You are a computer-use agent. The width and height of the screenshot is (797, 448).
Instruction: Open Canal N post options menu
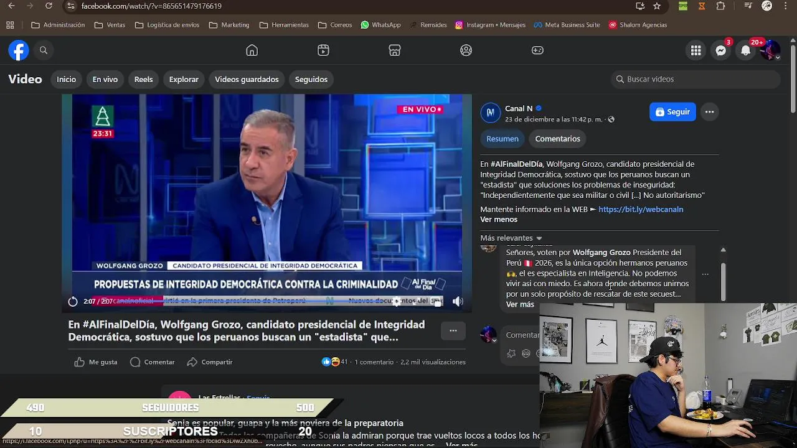tap(709, 112)
